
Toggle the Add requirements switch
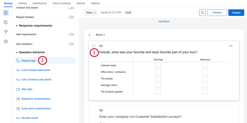pos(71,34)
